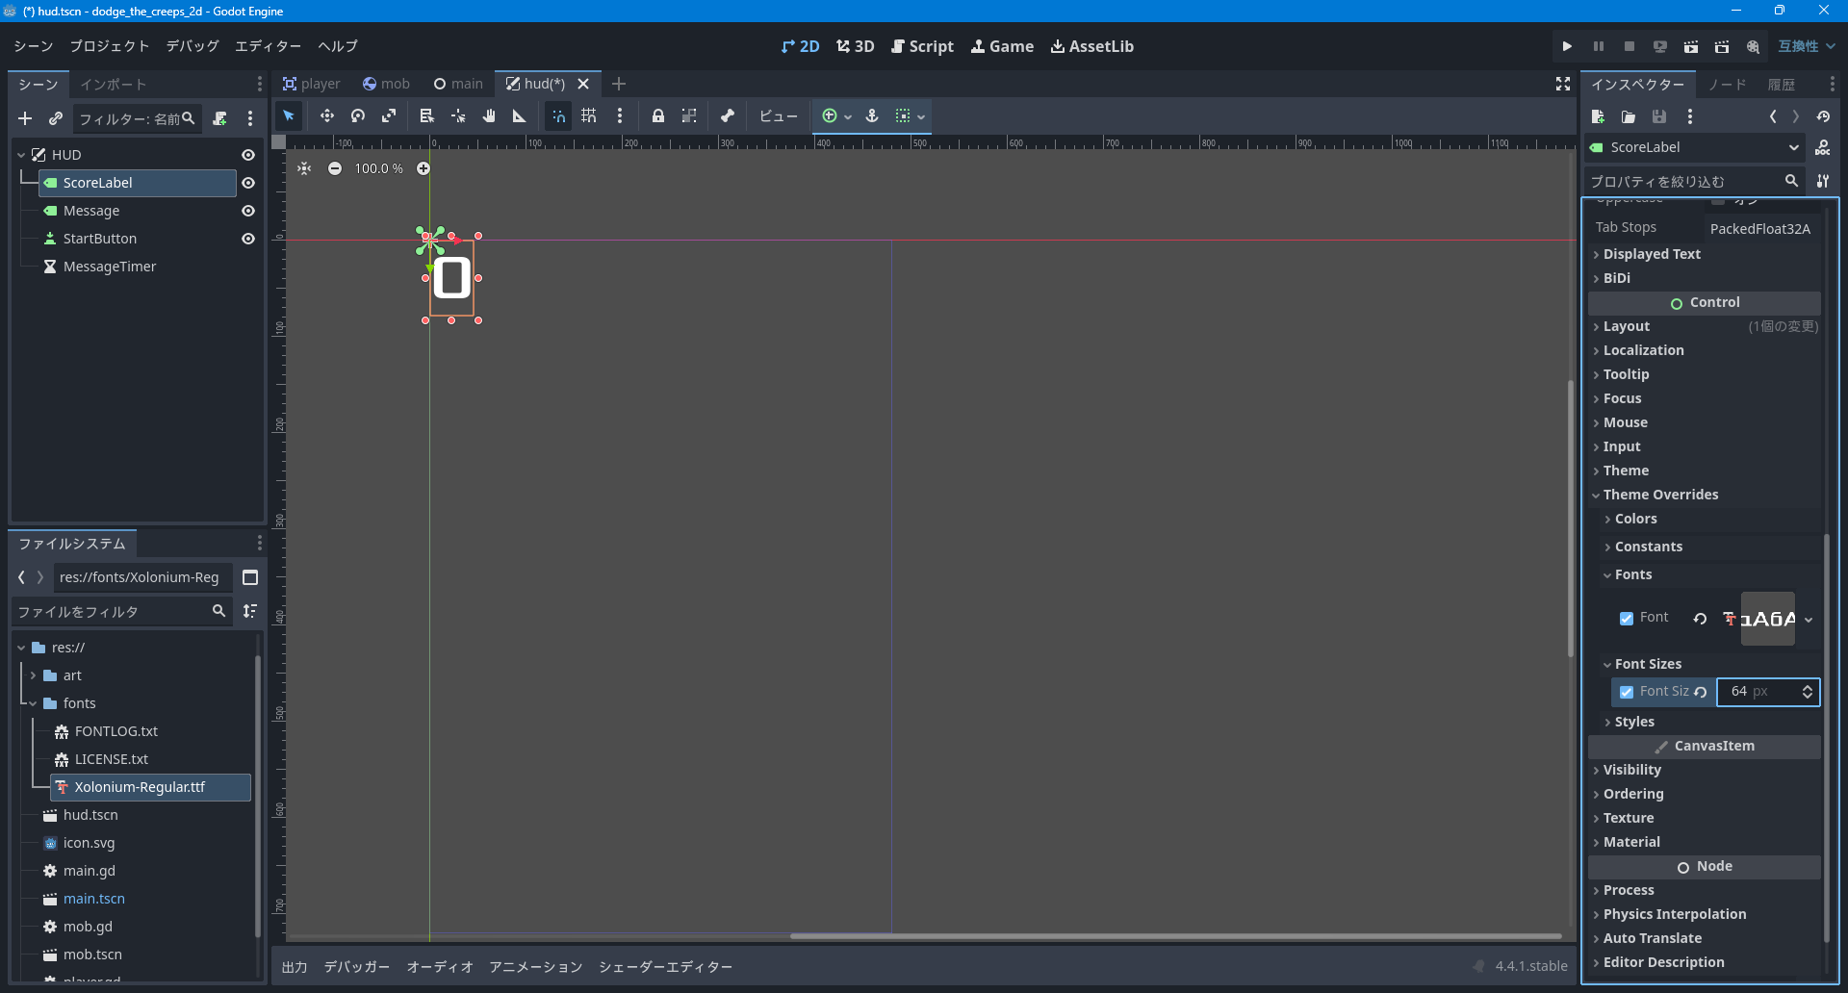Activate the Ruler measuring tool

(520, 116)
